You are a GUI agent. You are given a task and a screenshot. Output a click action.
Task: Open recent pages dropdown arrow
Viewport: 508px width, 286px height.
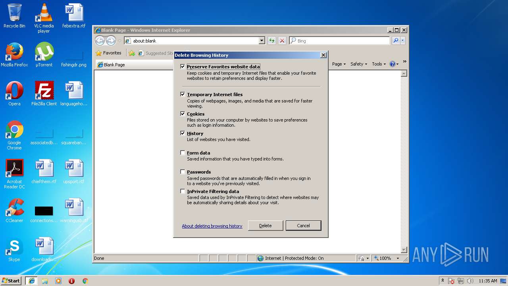click(119, 41)
